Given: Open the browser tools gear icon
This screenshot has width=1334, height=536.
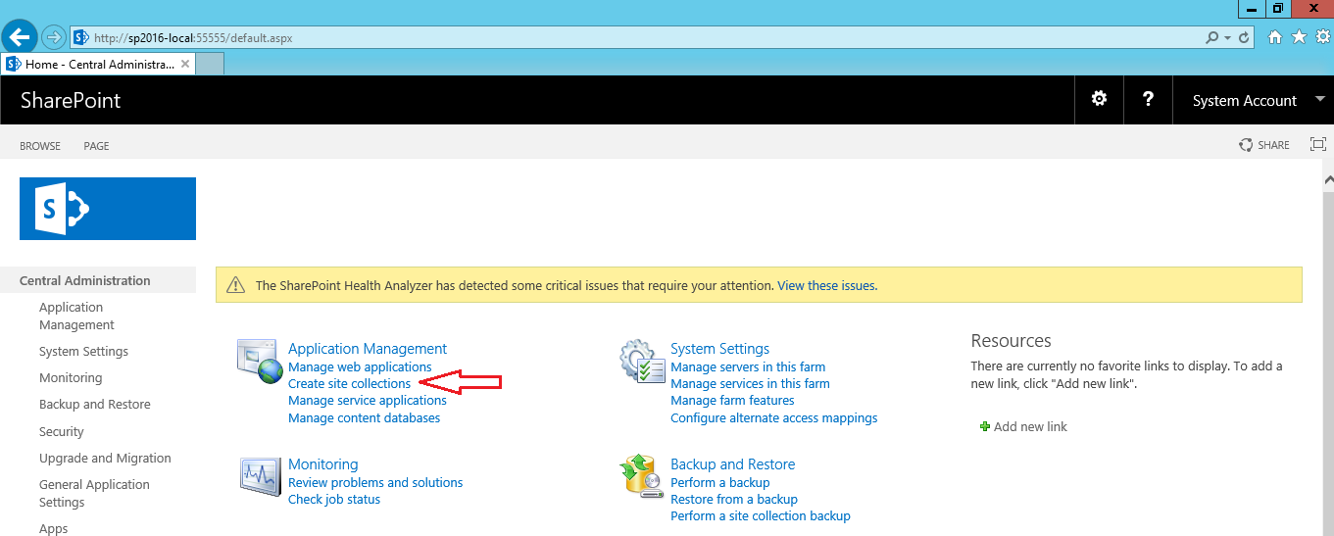Looking at the screenshot, I should click(1322, 37).
